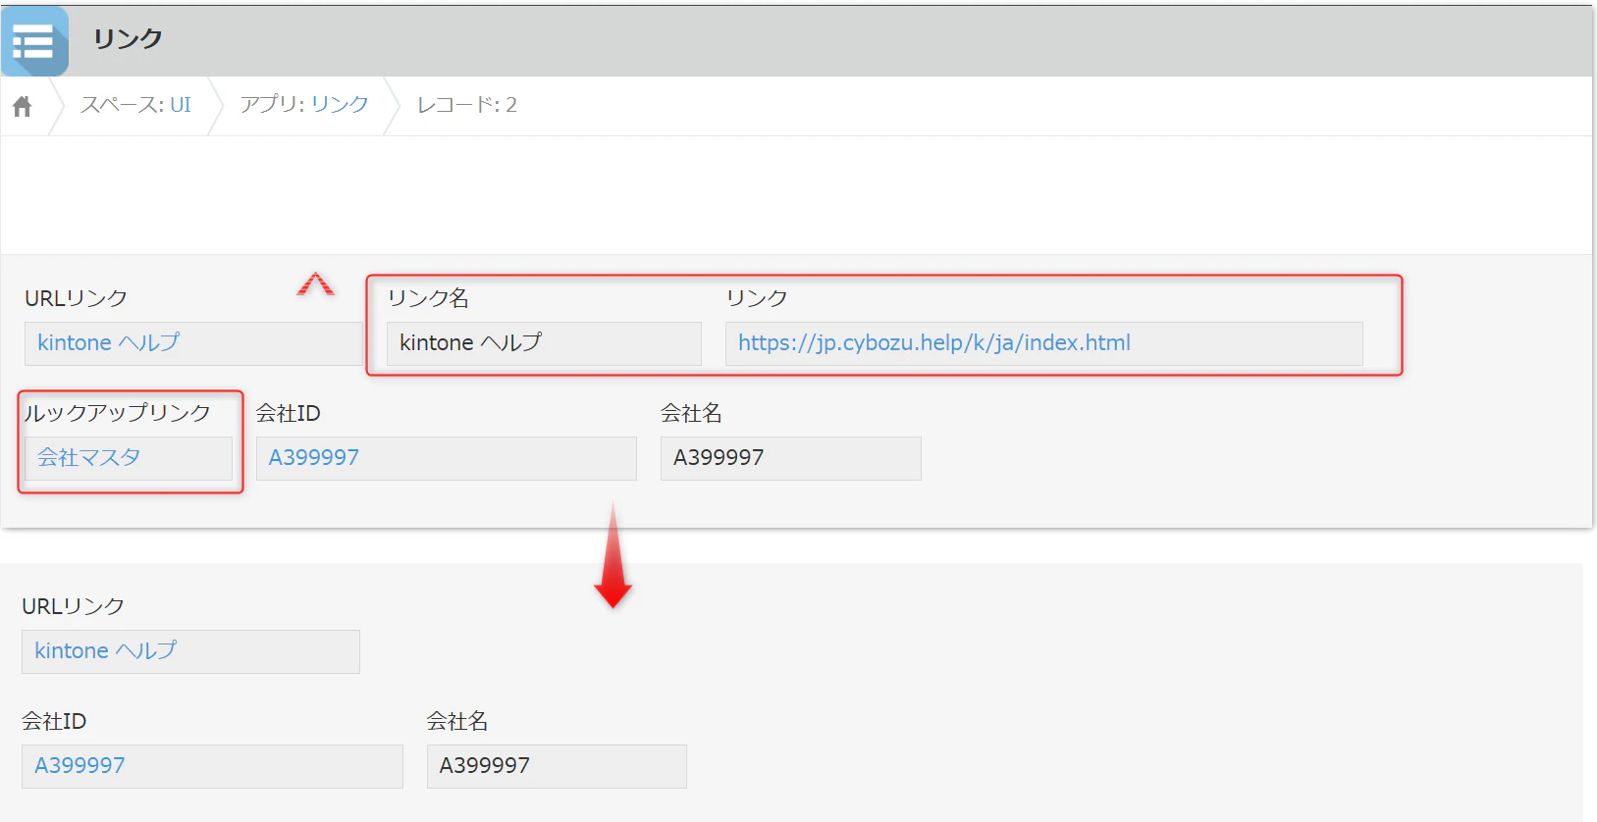This screenshot has height=822, width=1597.
Task: Select "kintone ヘルプ" value under リンク名
Action: 471,342
